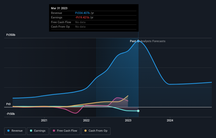Click the 'Free Cash Flow' row label in tooltip
This screenshot has width=216, height=138.
61,22
